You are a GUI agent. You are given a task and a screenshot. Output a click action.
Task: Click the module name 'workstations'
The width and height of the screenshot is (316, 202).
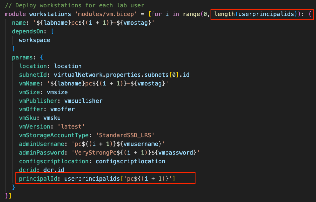click(x=50, y=14)
